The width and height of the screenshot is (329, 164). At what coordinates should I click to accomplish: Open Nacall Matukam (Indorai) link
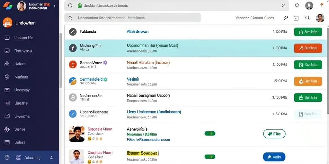tap(148, 62)
